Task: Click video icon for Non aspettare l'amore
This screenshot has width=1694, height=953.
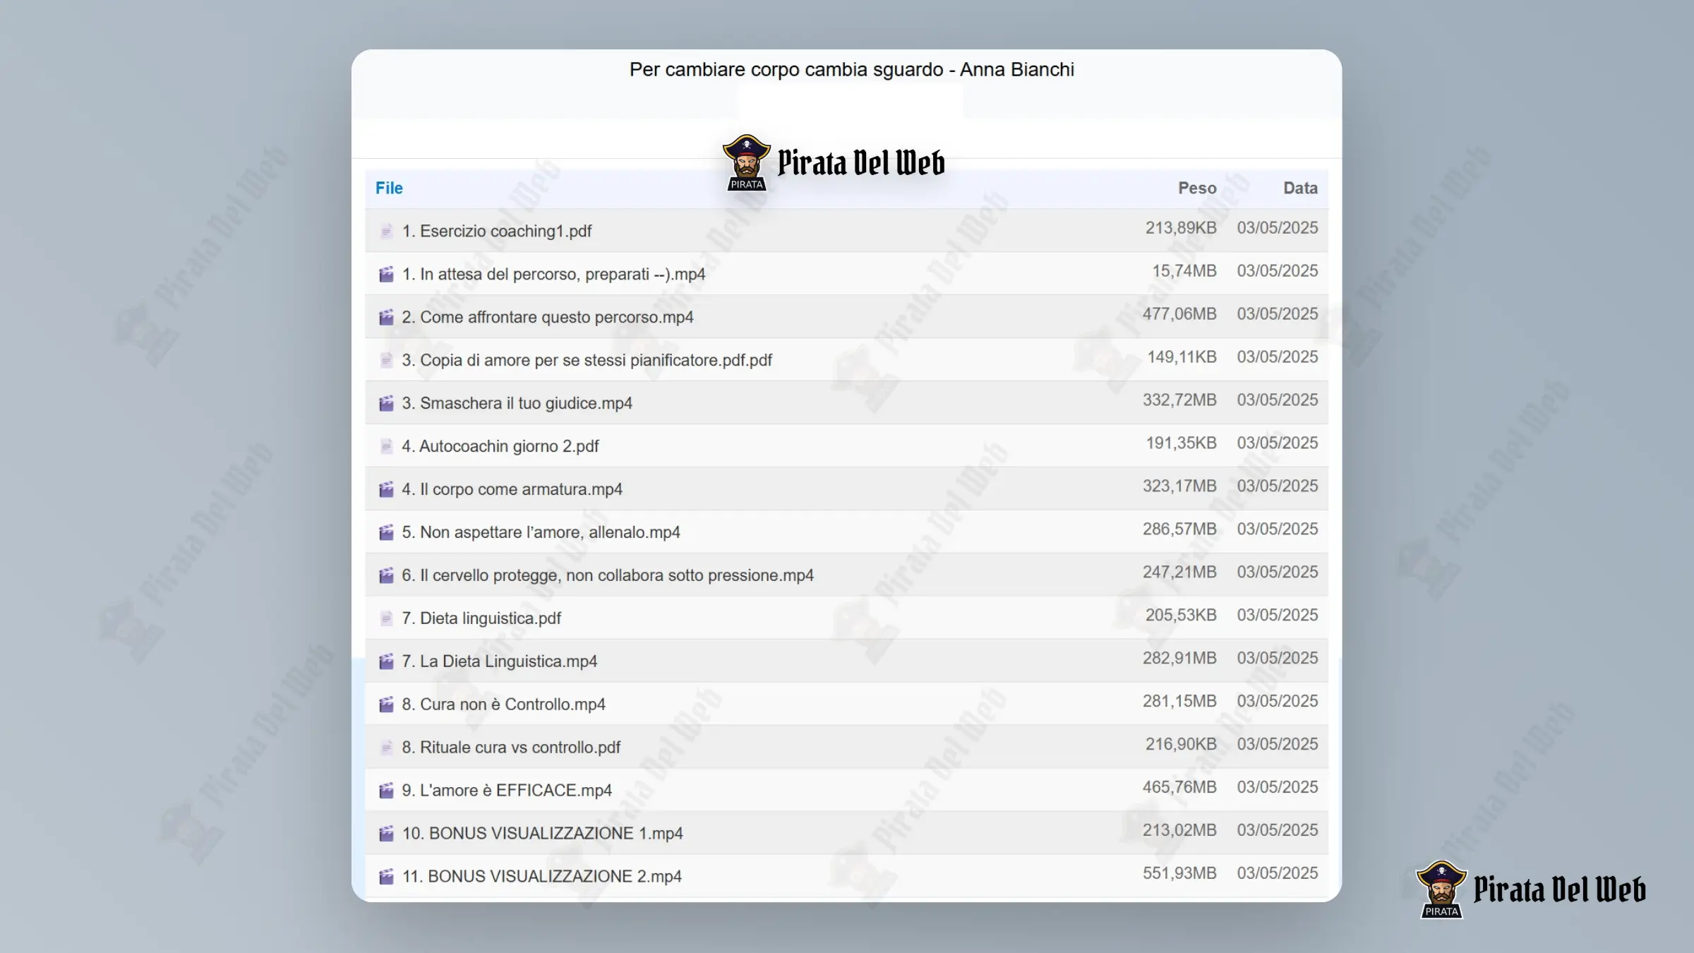Action: pyautogui.click(x=386, y=532)
